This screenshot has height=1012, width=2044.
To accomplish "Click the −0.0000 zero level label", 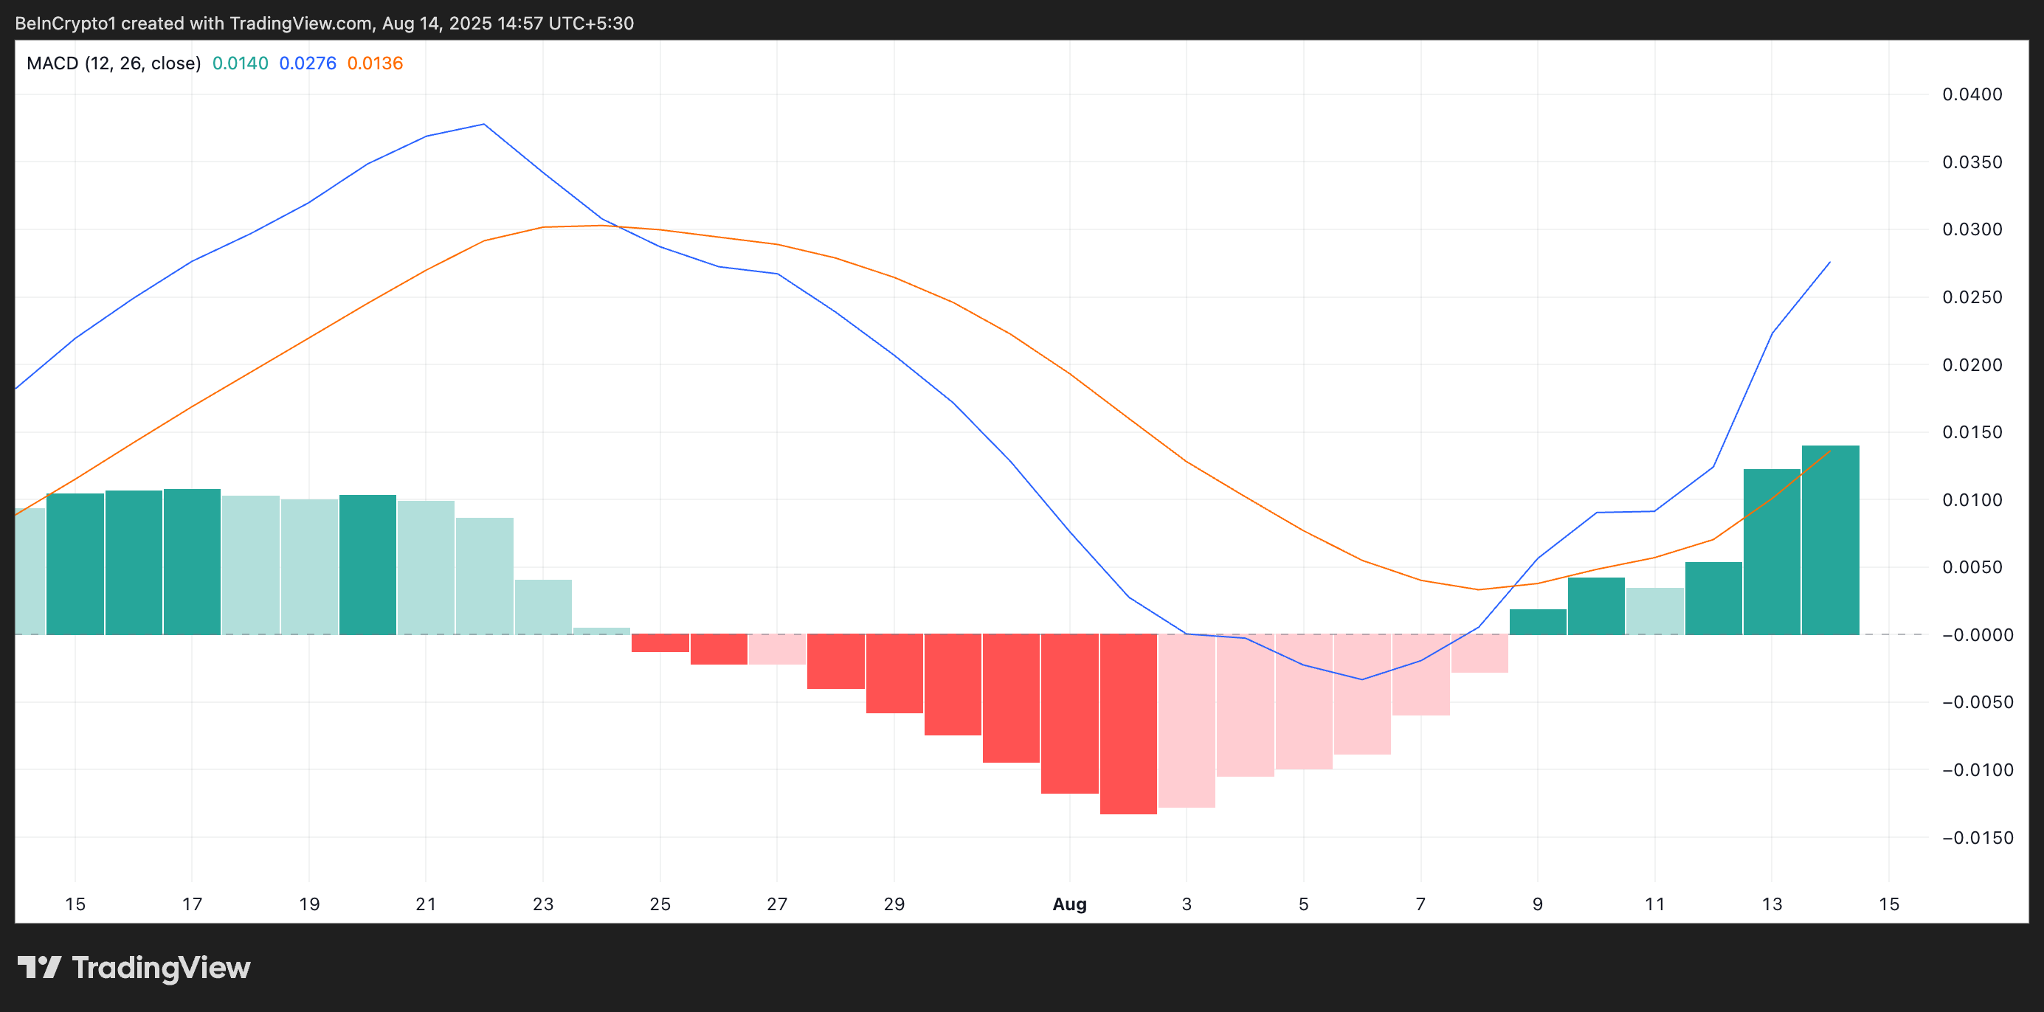I will 1977,634.
